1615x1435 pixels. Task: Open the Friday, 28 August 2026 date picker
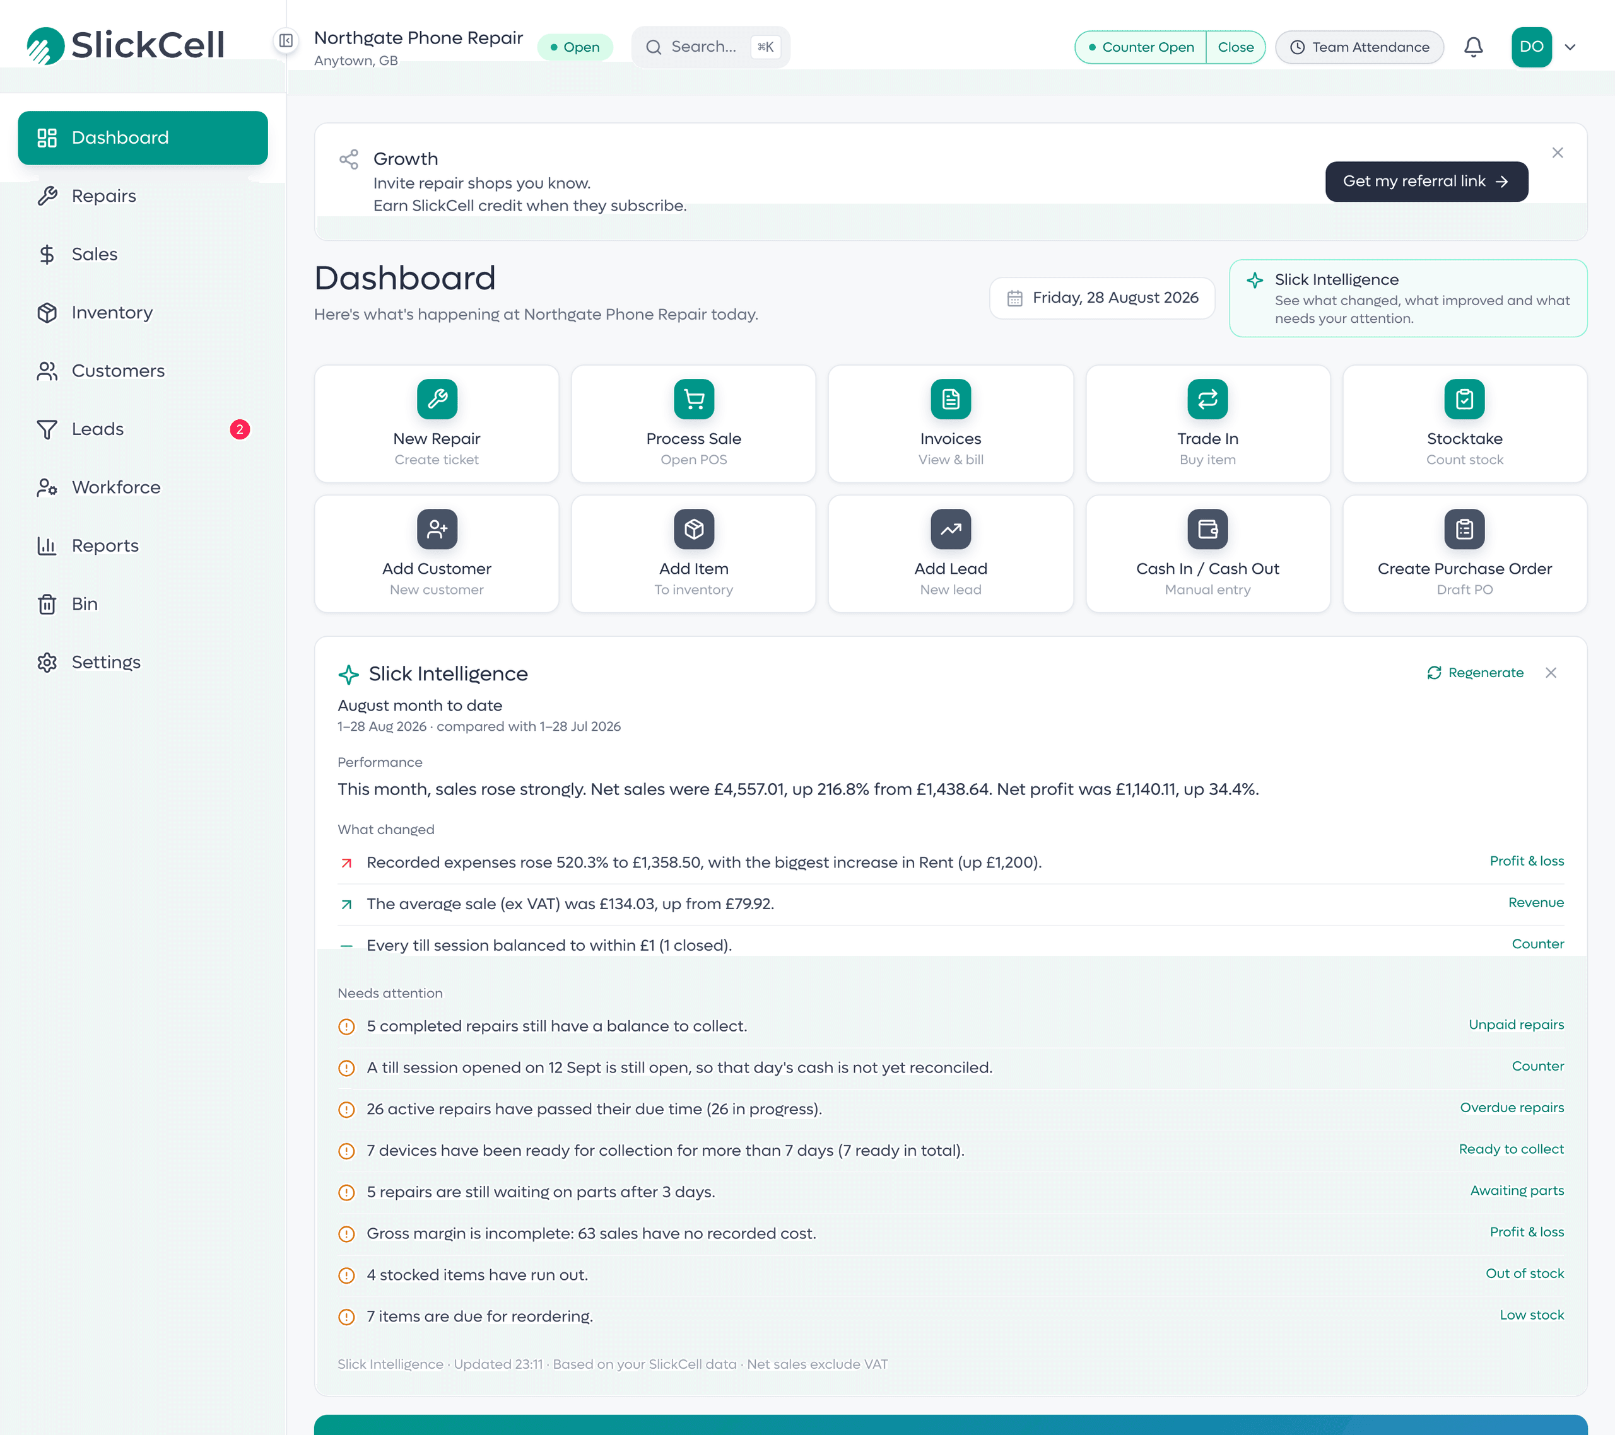1101,298
